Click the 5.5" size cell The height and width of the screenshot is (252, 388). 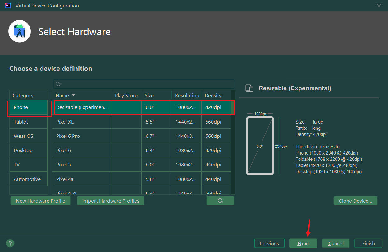pos(157,122)
